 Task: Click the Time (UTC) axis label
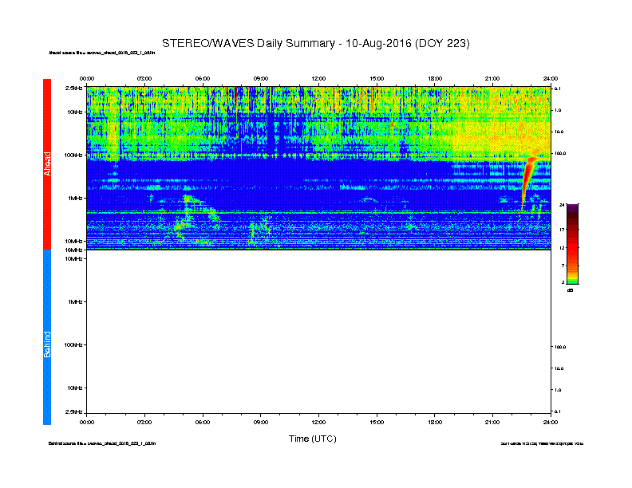pos(312,439)
